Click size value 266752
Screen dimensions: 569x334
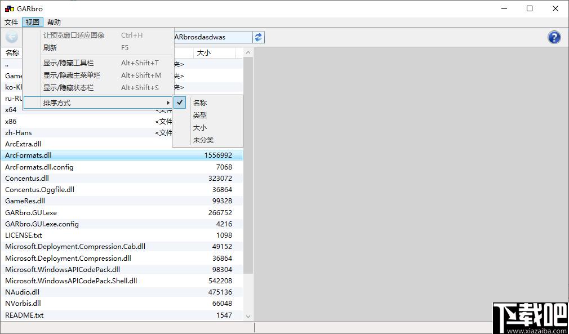coord(220,212)
